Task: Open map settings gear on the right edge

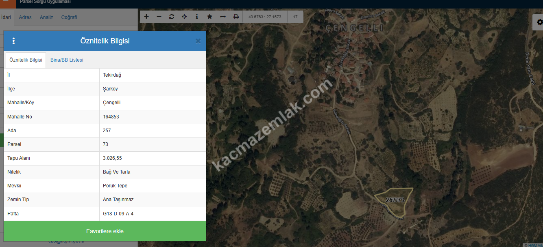Action: 539,23
